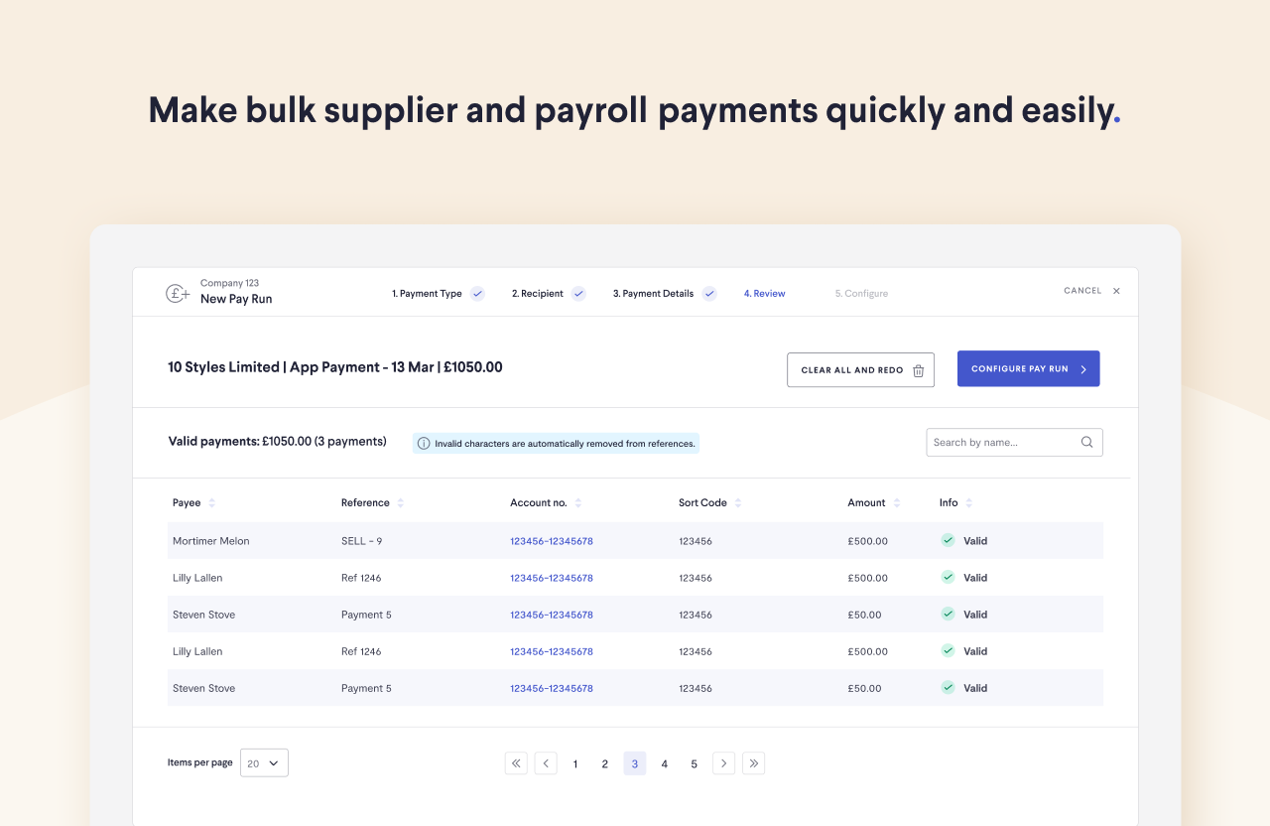Switch to the 5. Configure step
The width and height of the screenshot is (1270, 826).
(x=861, y=293)
